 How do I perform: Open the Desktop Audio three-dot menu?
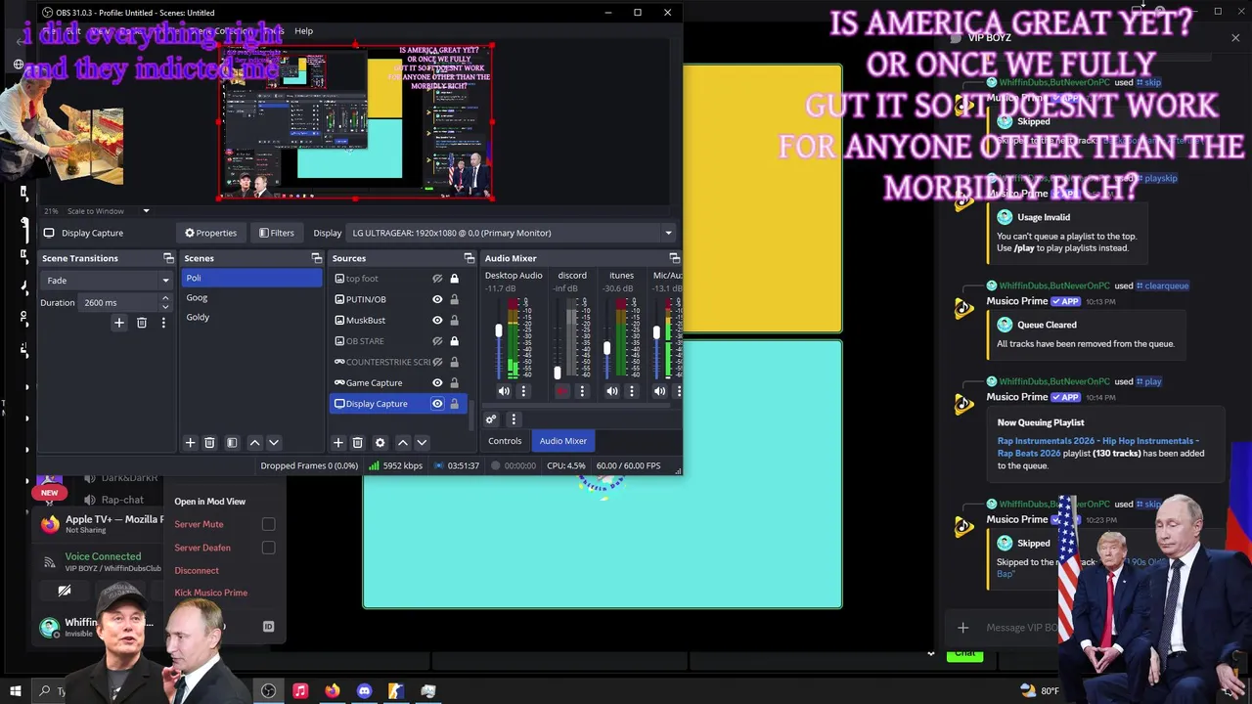(523, 391)
